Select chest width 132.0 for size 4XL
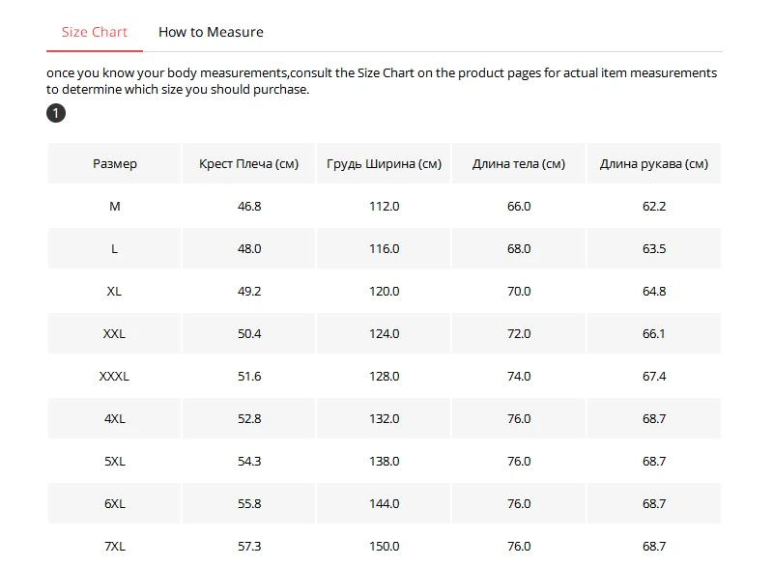This screenshot has width=773, height=566. [384, 419]
